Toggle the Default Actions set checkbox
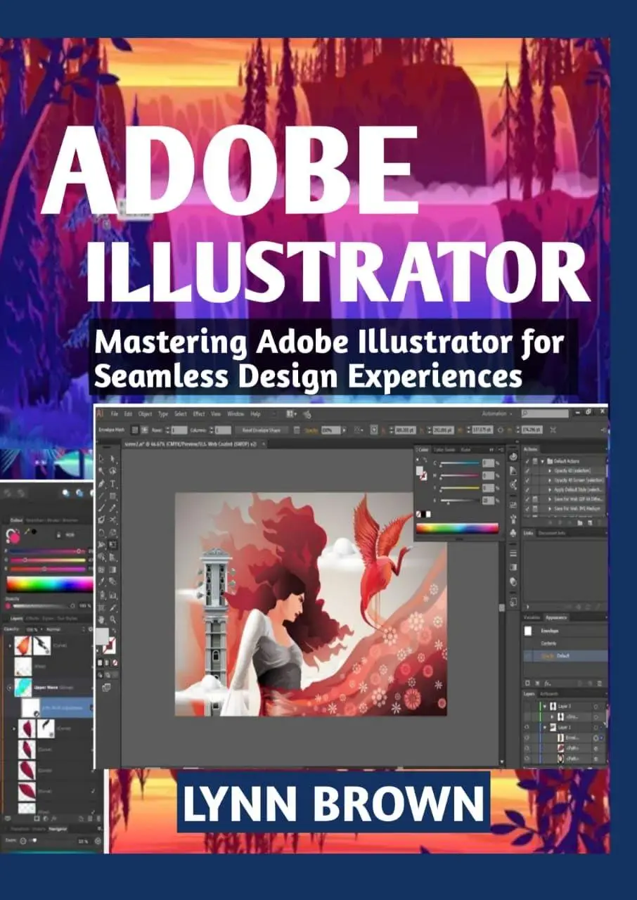The height and width of the screenshot is (900, 637). pyautogui.click(x=528, y=461)
